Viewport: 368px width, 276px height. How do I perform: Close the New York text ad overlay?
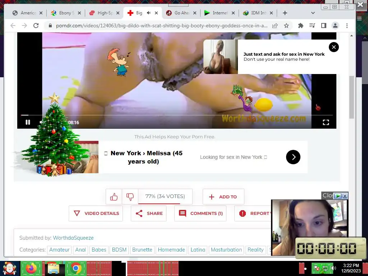(x=334, y=47)
